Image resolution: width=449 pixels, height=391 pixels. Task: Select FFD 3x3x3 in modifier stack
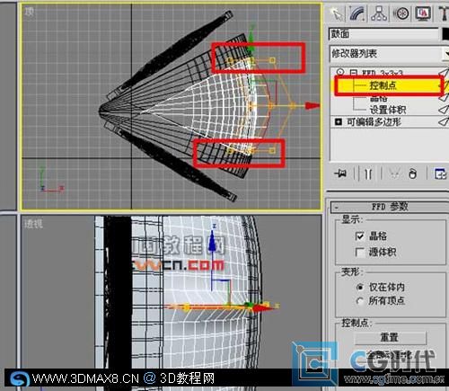pos(382,73)
